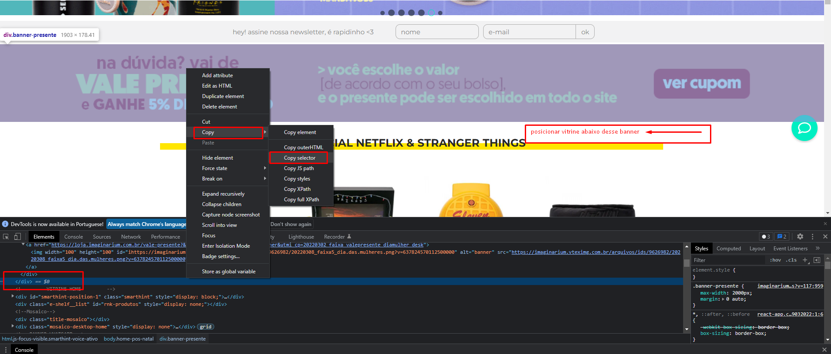Viewport: 831px width, 354px height.
Task: Choose Copy outerHTML from submenu
Action: tap(301, 147)
